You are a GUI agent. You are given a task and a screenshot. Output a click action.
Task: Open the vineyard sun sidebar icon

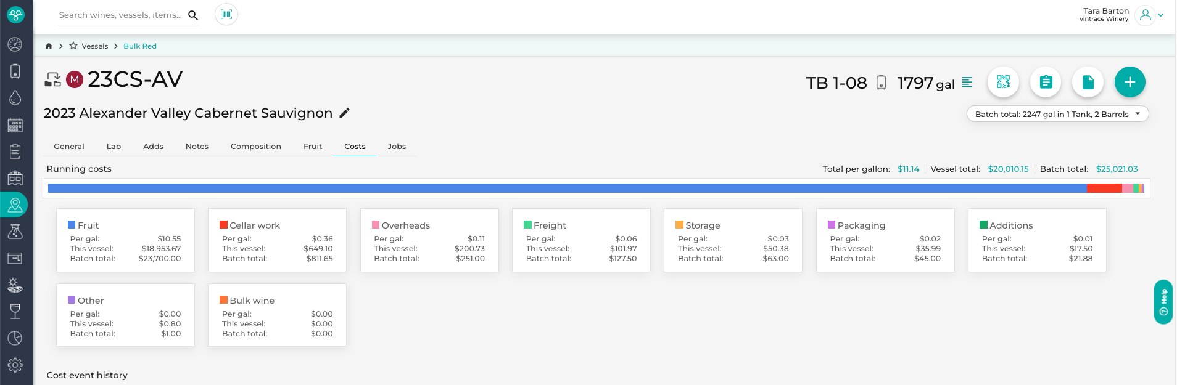[x=15, y=285]
